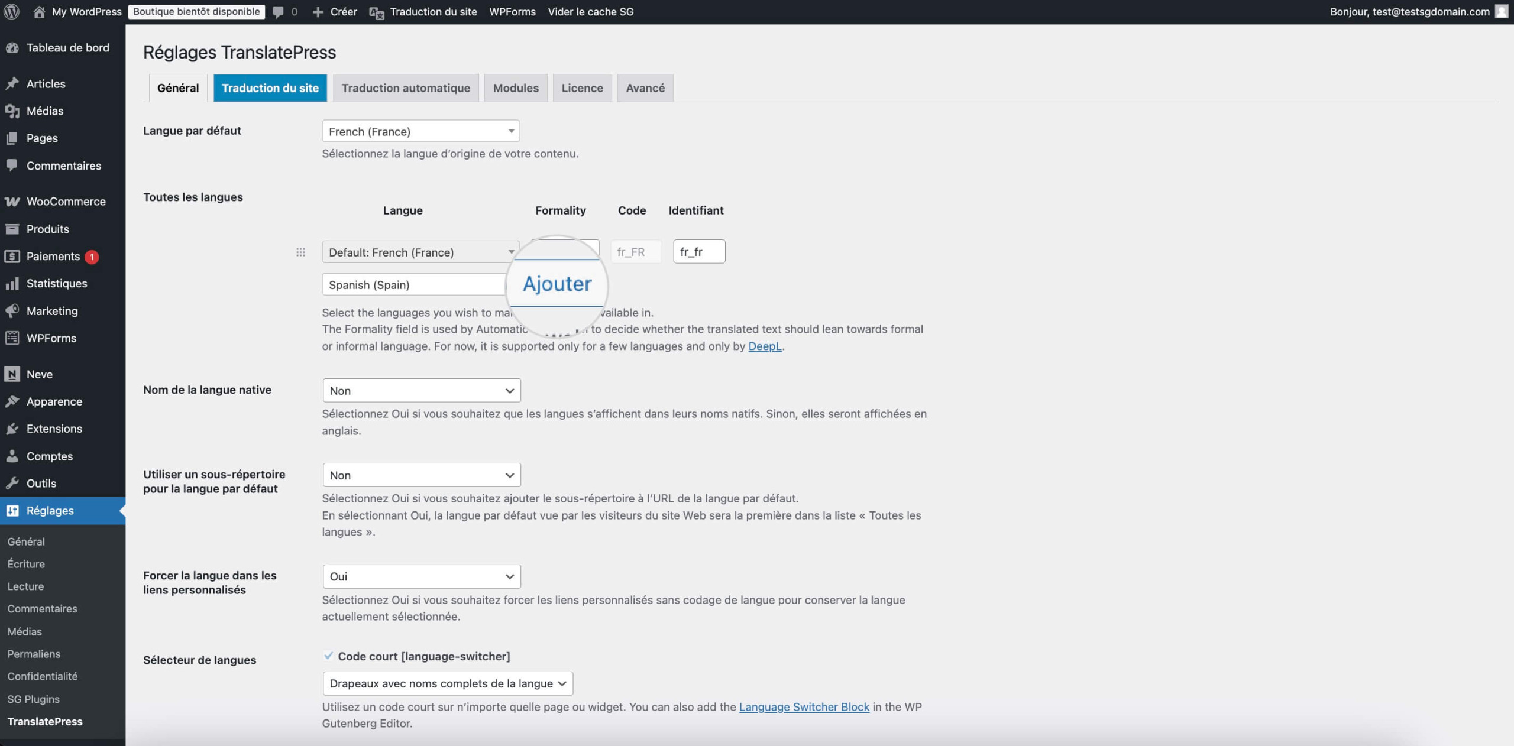Screen dimensions: 1514x746
Task: Click the Apparence paintbrush icon
Action: click(12, 401)
